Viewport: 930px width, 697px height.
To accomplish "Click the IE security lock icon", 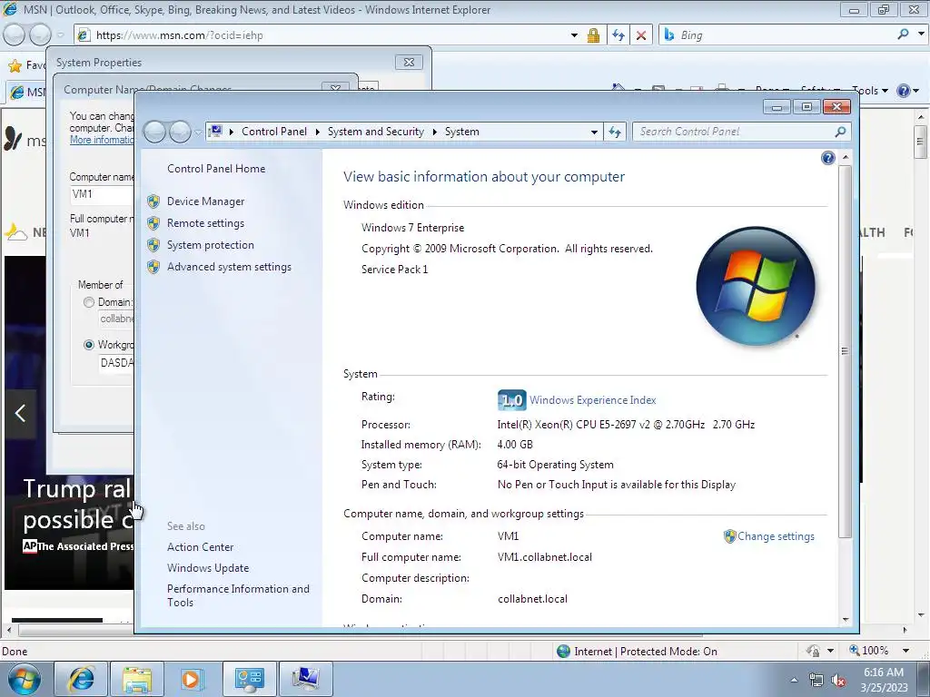I will click(x=593, y=35).
